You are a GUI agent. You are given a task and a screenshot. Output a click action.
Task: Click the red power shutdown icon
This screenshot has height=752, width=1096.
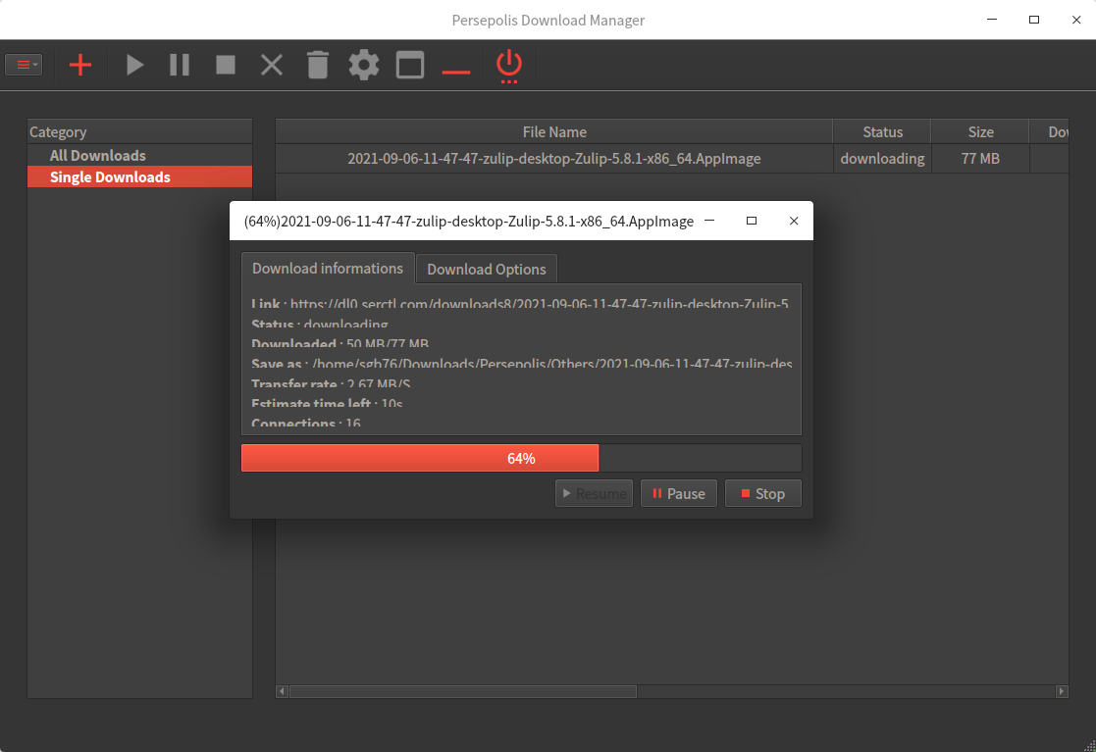508,66
